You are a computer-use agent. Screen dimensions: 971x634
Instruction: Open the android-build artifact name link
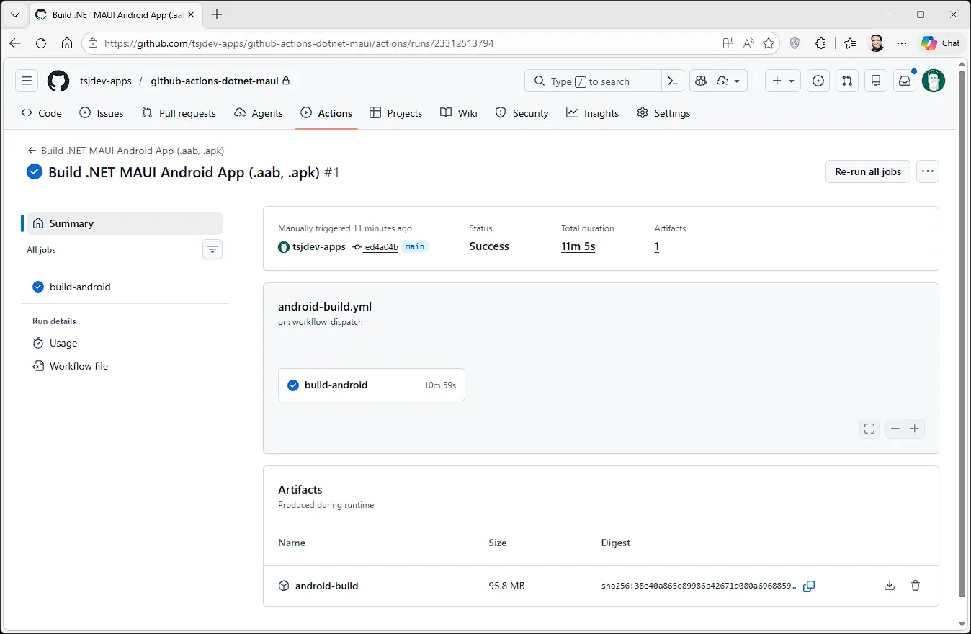326,586
